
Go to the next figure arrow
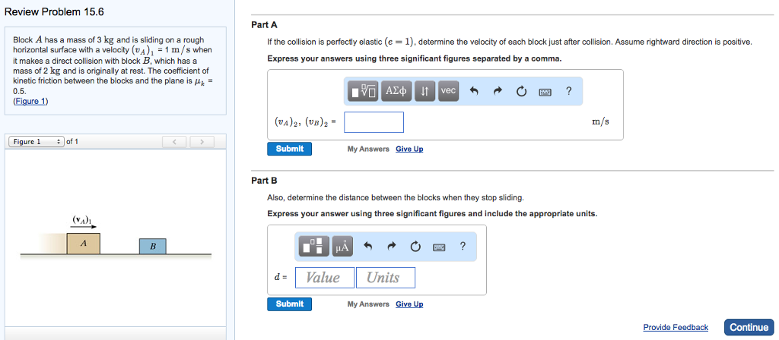[202, 142]
